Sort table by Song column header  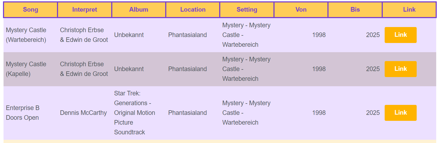pos(30,10)
